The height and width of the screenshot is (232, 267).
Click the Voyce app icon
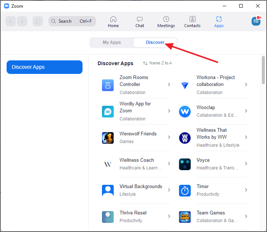point(185,164)
